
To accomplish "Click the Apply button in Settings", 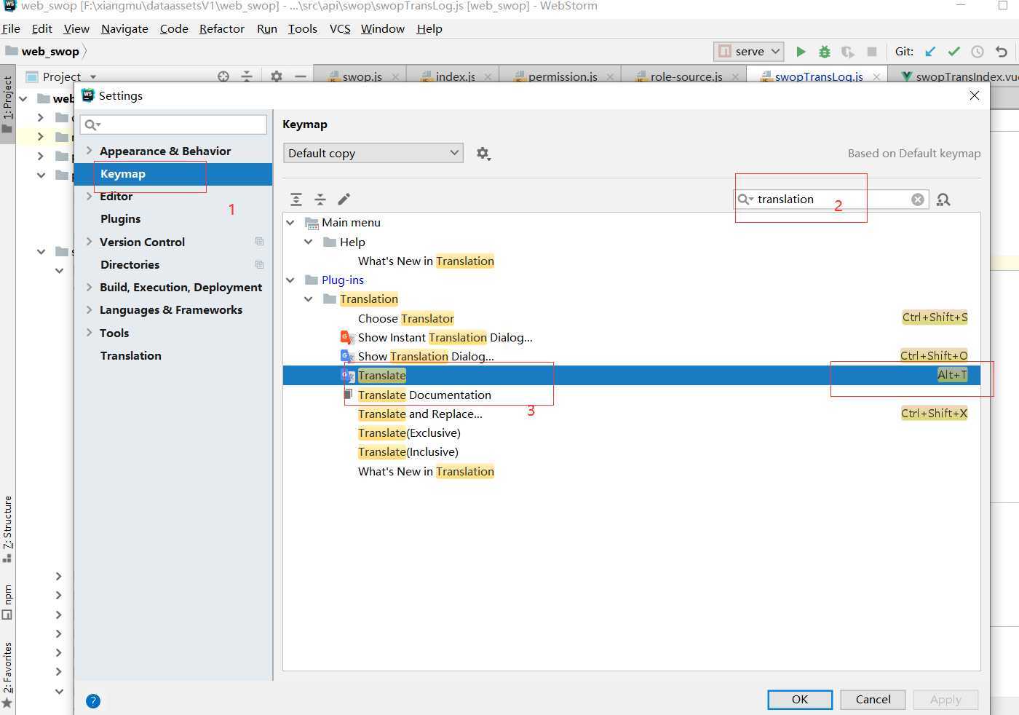I will coord(945,700).
